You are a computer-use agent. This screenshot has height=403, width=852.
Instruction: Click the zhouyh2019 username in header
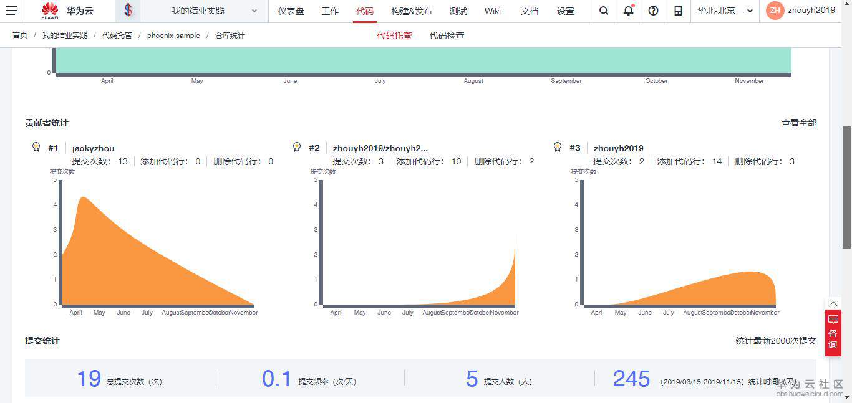click(x=811, y=10)
